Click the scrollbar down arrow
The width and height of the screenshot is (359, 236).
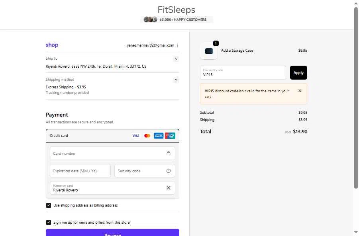(x=356, y=232)
